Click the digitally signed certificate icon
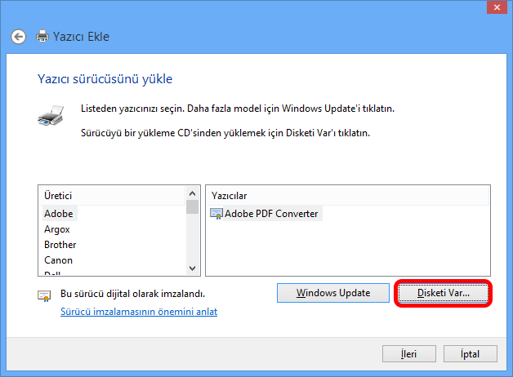513x377 pixels. click(45, 295)
